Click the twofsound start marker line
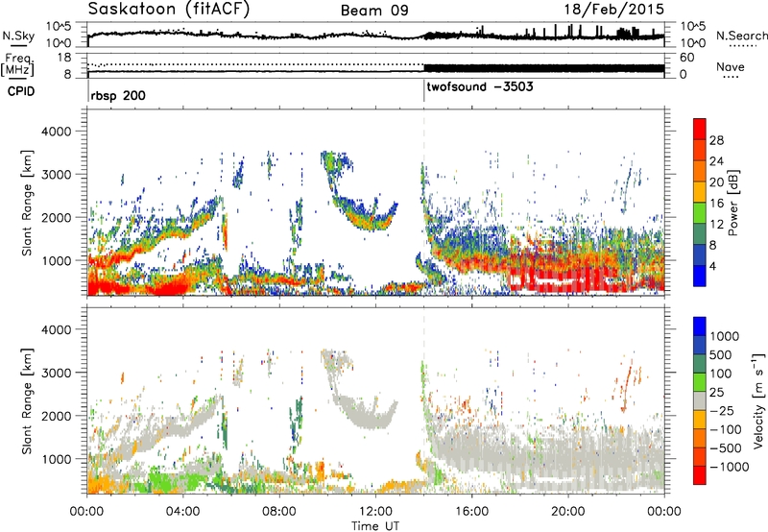This screenshot has height=532, width=768. coord(424,91)
